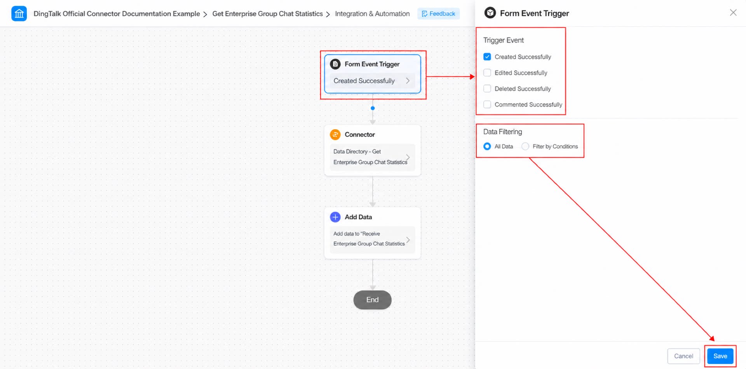Expand the Created Successfully trigger chevron
Image resolution: width=746 pixels, height=369 pixels.
[x=408, y=81]
